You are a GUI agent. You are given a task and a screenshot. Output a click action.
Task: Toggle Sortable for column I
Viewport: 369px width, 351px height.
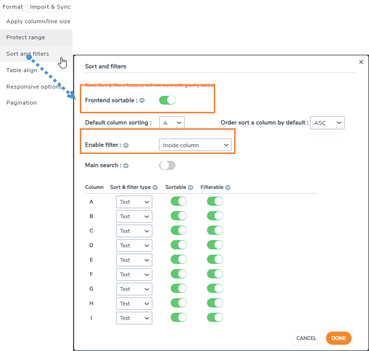click(178, 318)
